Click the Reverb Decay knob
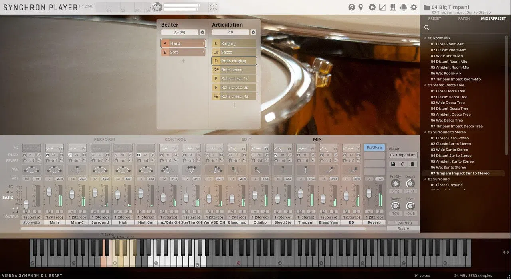511x279 pixels. point(410,183)
